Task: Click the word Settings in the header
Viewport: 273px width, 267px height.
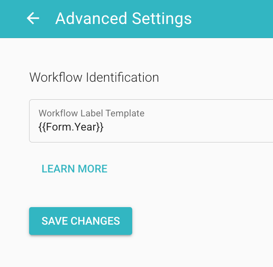Action: click(162, 19)
